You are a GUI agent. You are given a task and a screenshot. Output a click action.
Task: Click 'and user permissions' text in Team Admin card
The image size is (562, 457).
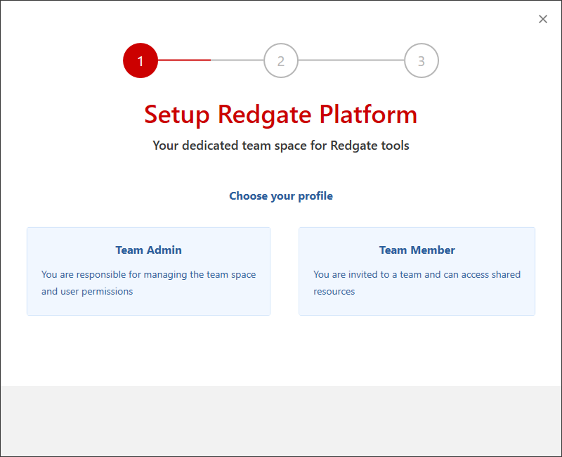tap(87, 291)
